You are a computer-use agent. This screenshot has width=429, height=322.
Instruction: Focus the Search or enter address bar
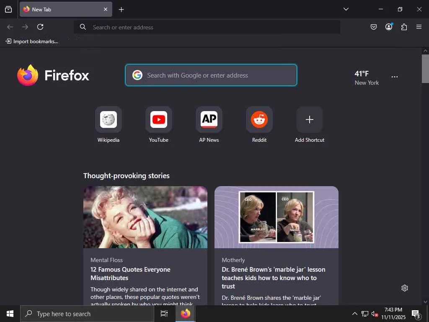tap(207, 27)
